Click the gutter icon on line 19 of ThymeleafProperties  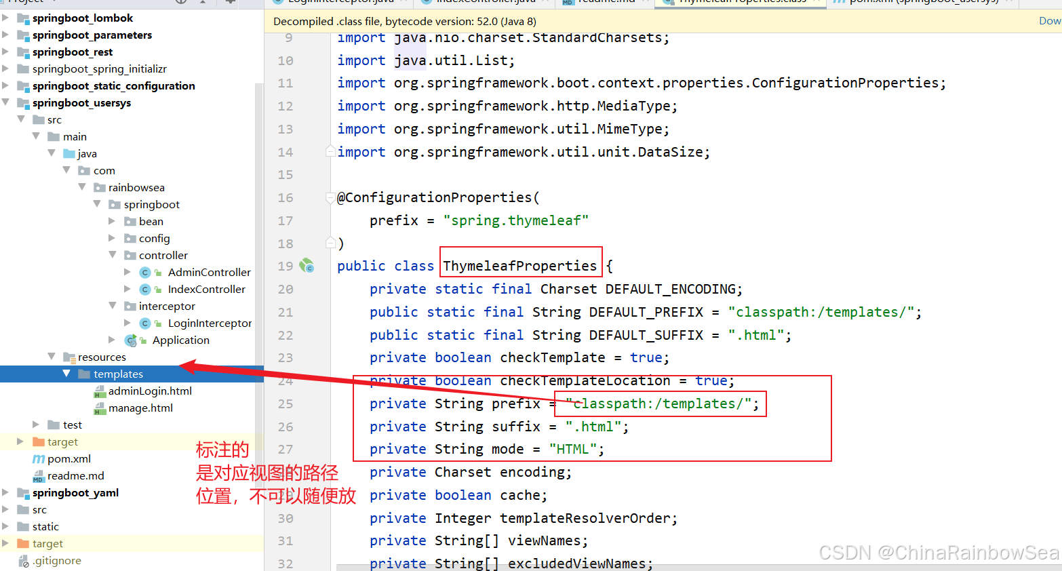pyautogui.click(x=307, y=266)
